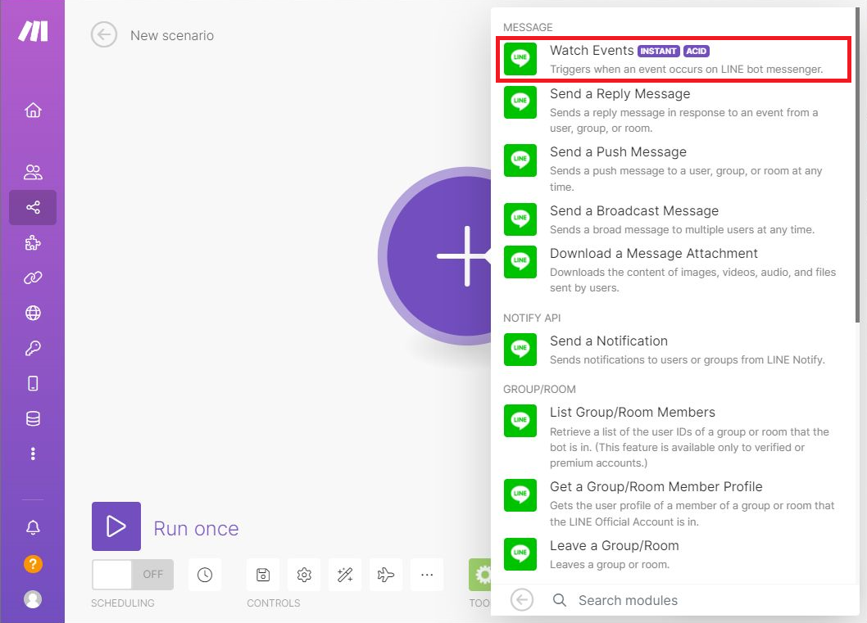Open the Connections chain-link icon
The height and width of the screenshot is (623, 867).
tap(33, 278)
